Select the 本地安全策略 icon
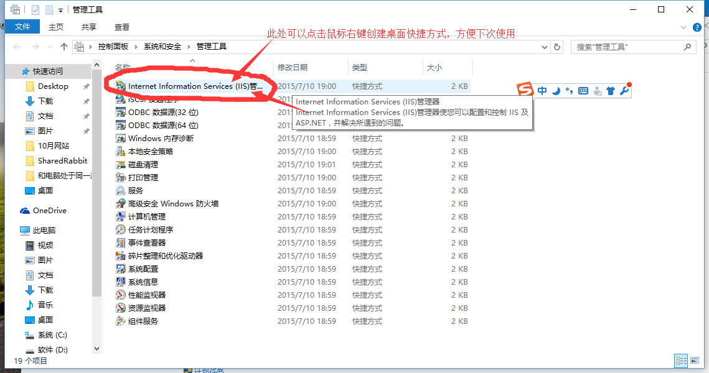709x373 pixels. (x=120, y=151)
